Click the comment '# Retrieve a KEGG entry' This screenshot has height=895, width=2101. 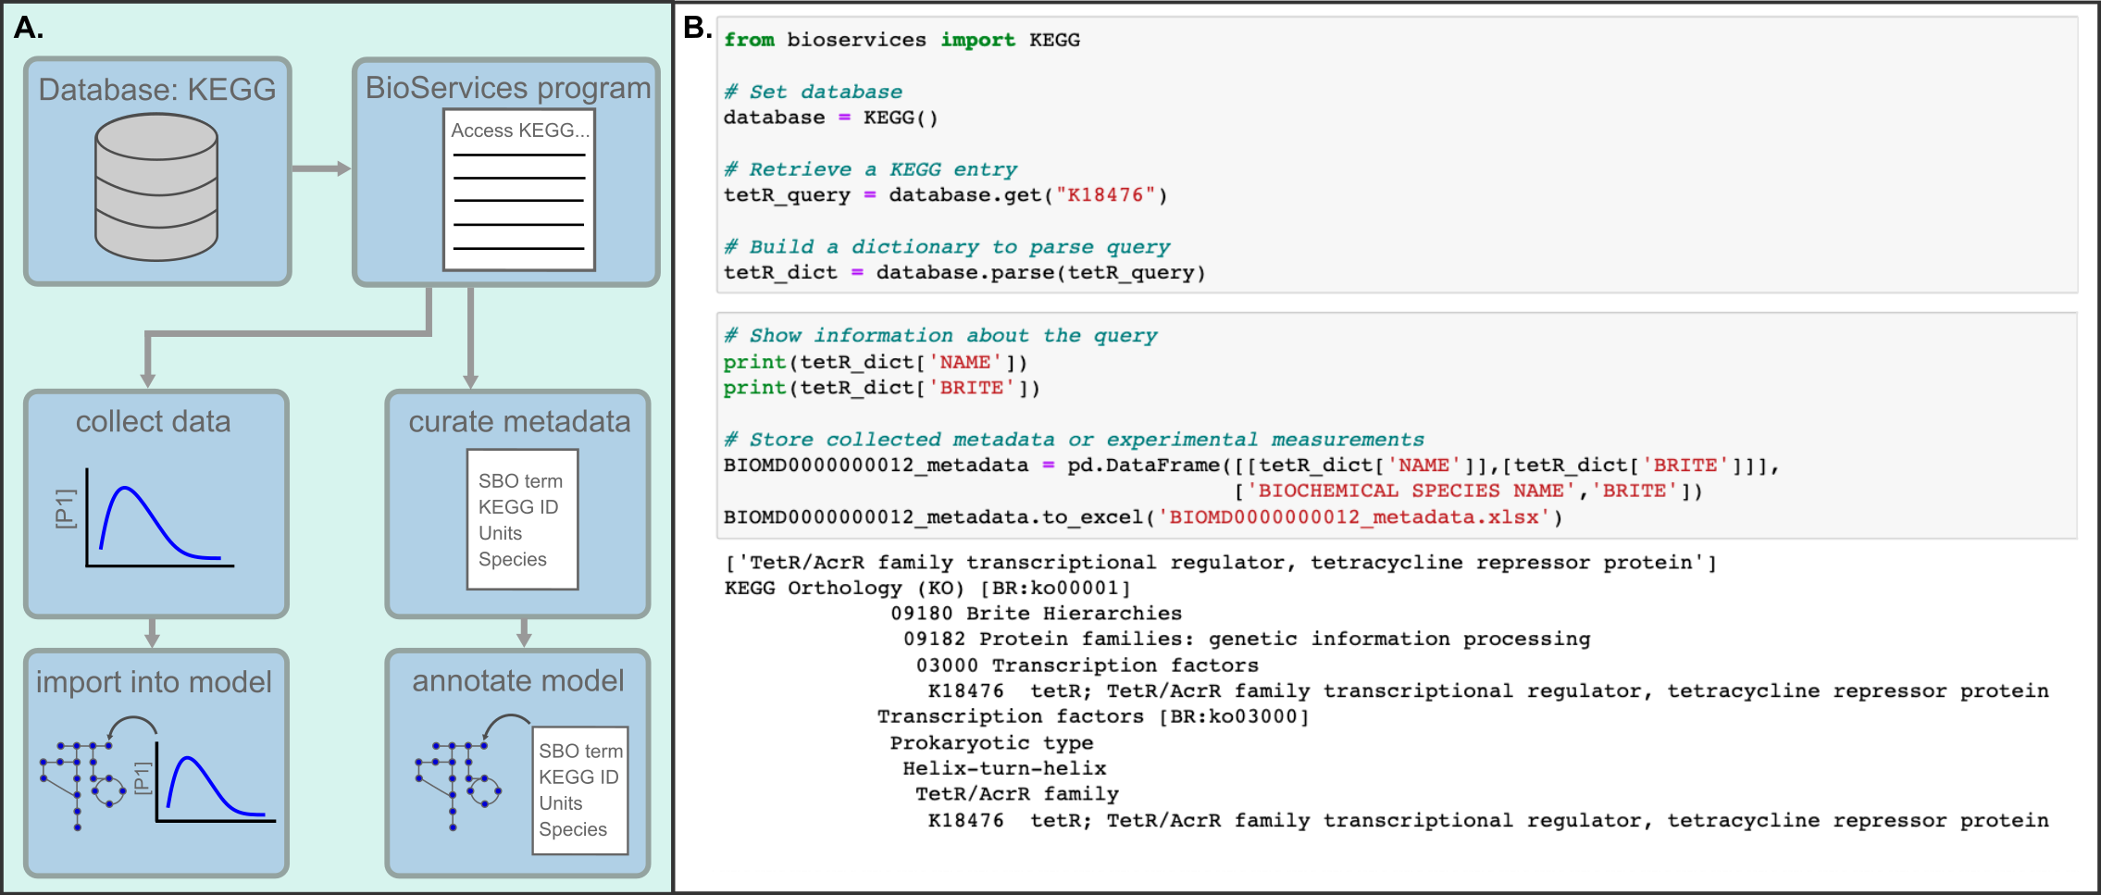coord(870,169)
